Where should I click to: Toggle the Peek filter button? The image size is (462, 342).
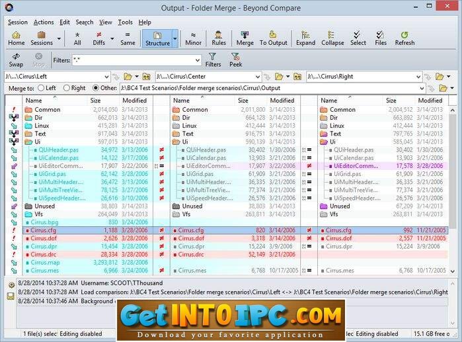(x=236, y=60)
